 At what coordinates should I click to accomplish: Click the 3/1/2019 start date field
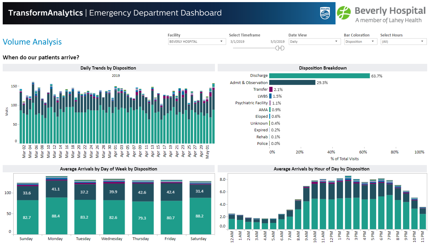[x=238, y=42]
